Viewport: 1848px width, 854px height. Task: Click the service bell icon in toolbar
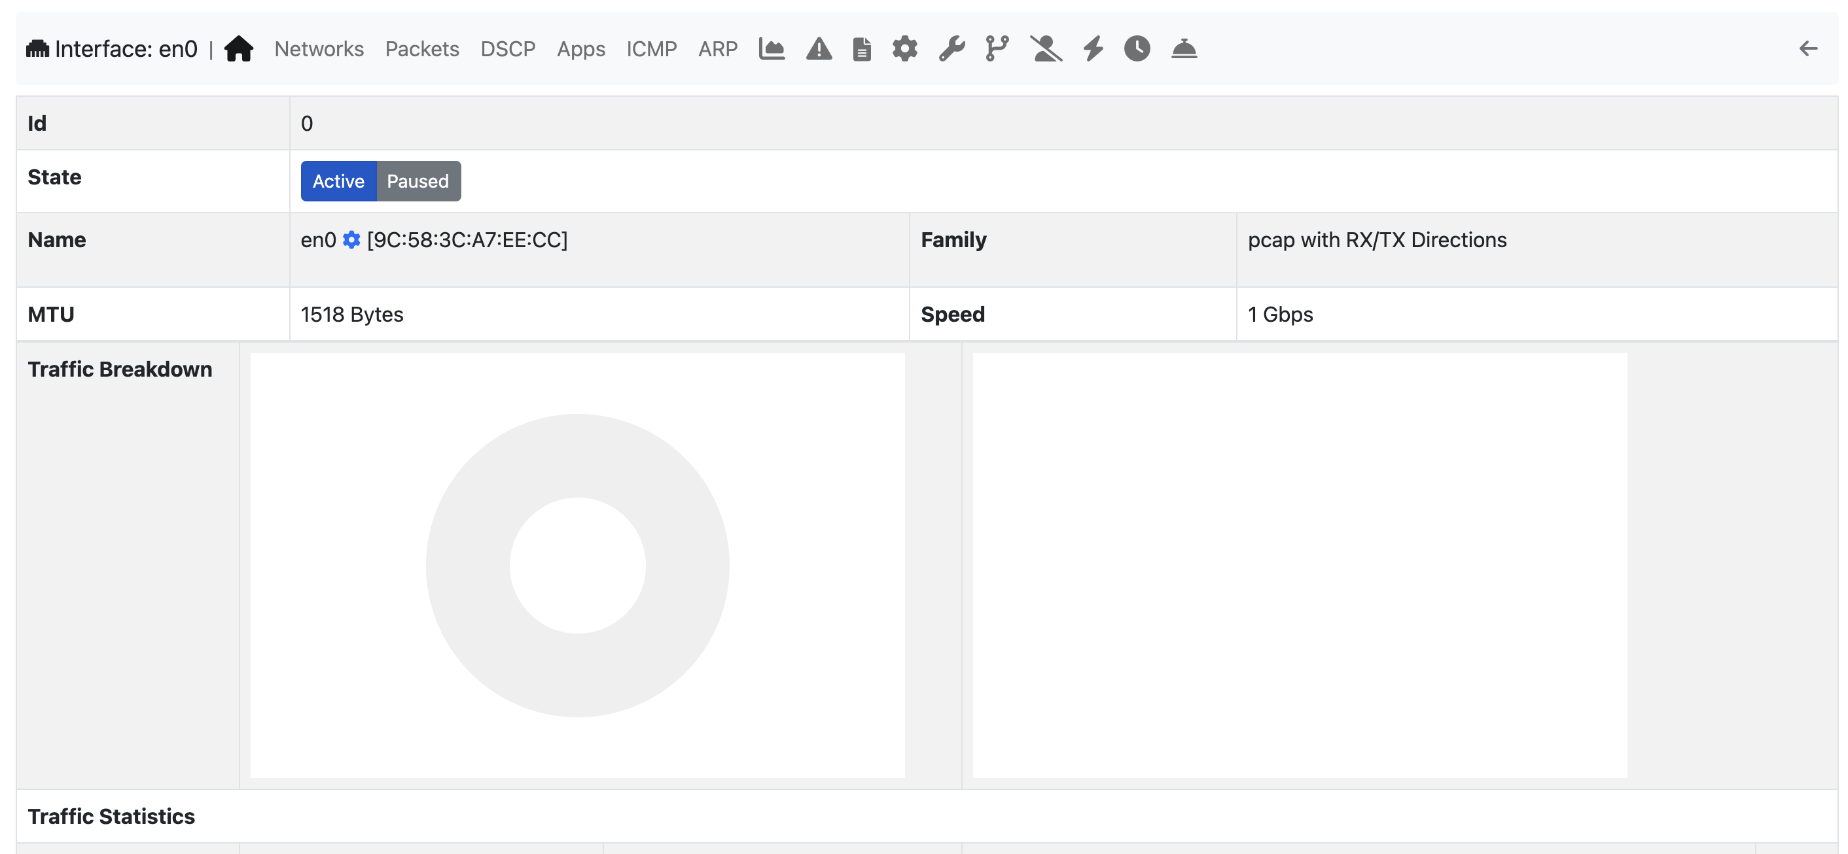click(x=1184, y=48)
